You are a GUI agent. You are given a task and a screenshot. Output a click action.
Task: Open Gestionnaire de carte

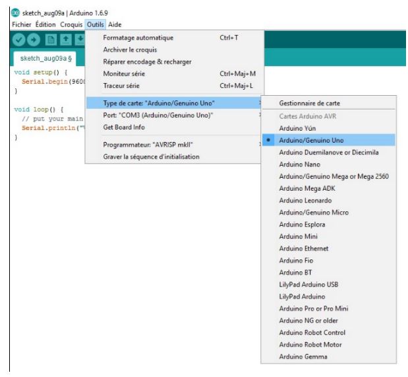(329, 103)
